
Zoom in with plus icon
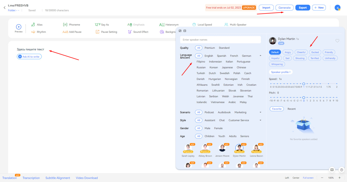[339, 178]
